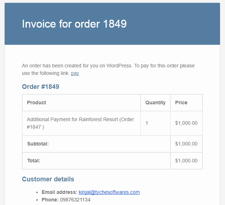Screen dimensions: 225x205
Task: Click the Total label
Action: click(x=34, y=161)
